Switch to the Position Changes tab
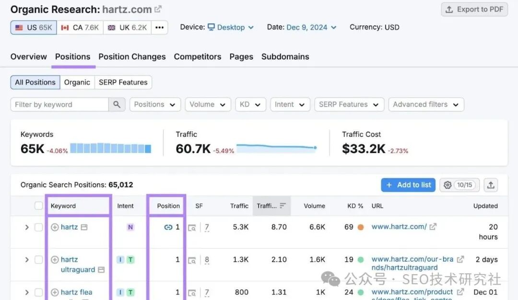 tap(132, 56)
